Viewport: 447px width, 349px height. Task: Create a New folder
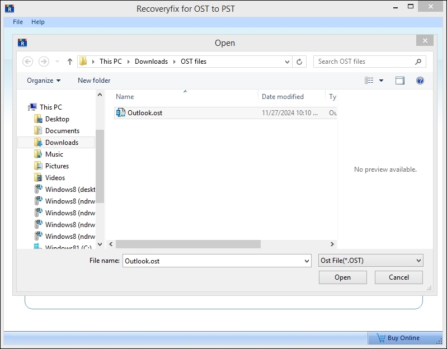tap(94, 81)
